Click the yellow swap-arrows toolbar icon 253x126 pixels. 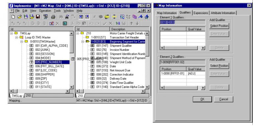click(x=107, y=17)
